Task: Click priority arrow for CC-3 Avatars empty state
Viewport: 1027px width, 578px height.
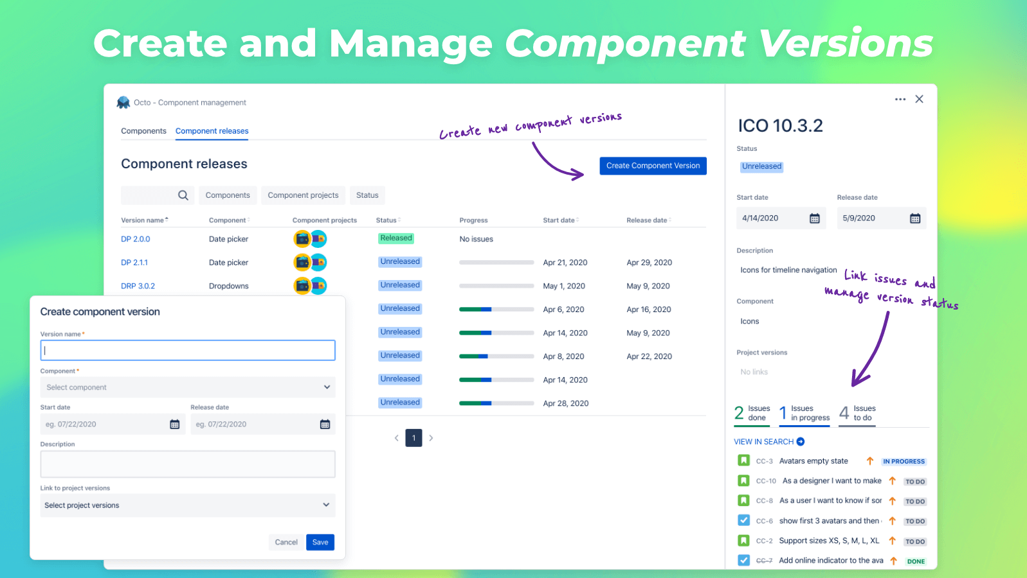Action: (870, 461)
